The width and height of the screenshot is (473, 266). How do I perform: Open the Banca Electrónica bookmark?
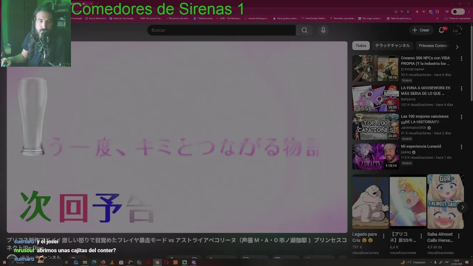[95, 18]
